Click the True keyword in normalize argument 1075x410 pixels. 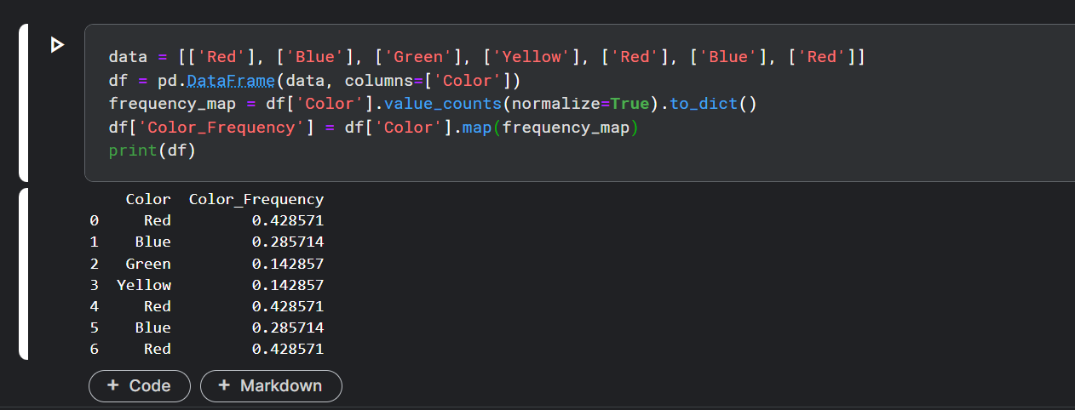click(x=630, y=105)
